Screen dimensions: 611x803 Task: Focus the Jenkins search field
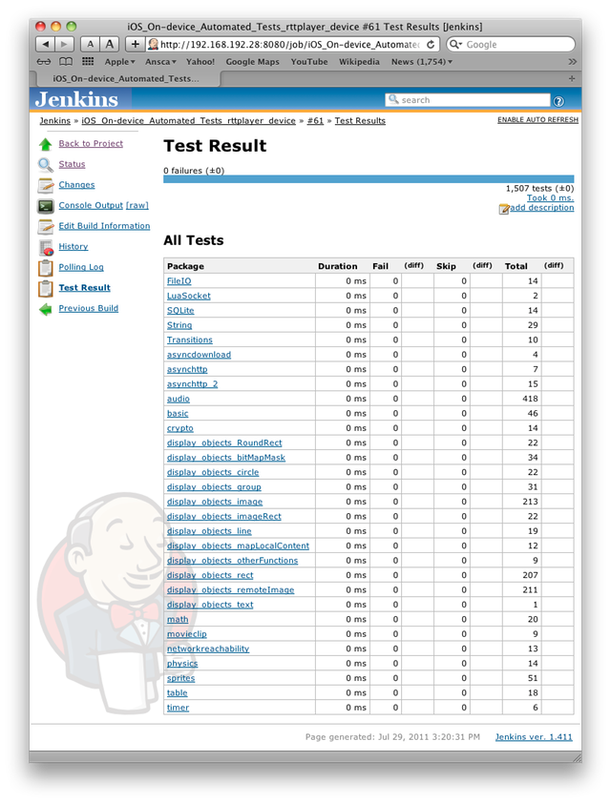[468, 100]
